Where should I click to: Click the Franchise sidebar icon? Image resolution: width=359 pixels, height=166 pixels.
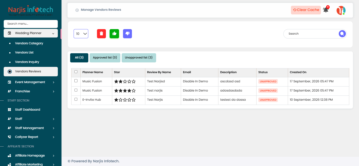[9, 91]
